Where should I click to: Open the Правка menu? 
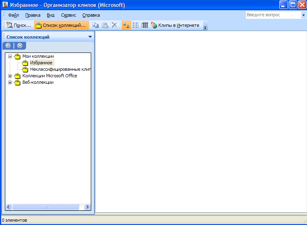point(33,15)
